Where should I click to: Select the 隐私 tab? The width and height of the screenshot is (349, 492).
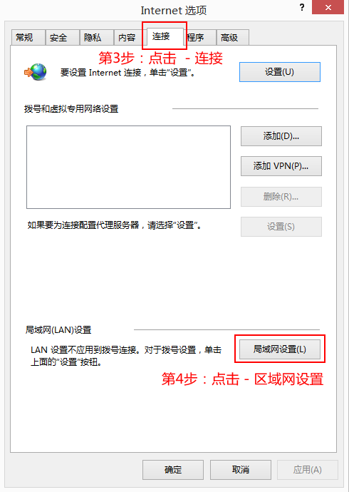pos(96,38)
